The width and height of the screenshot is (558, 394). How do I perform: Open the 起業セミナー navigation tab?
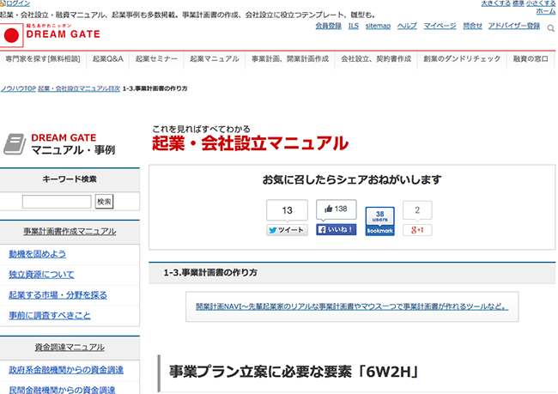pyautogui.click(x=156, y=59)
